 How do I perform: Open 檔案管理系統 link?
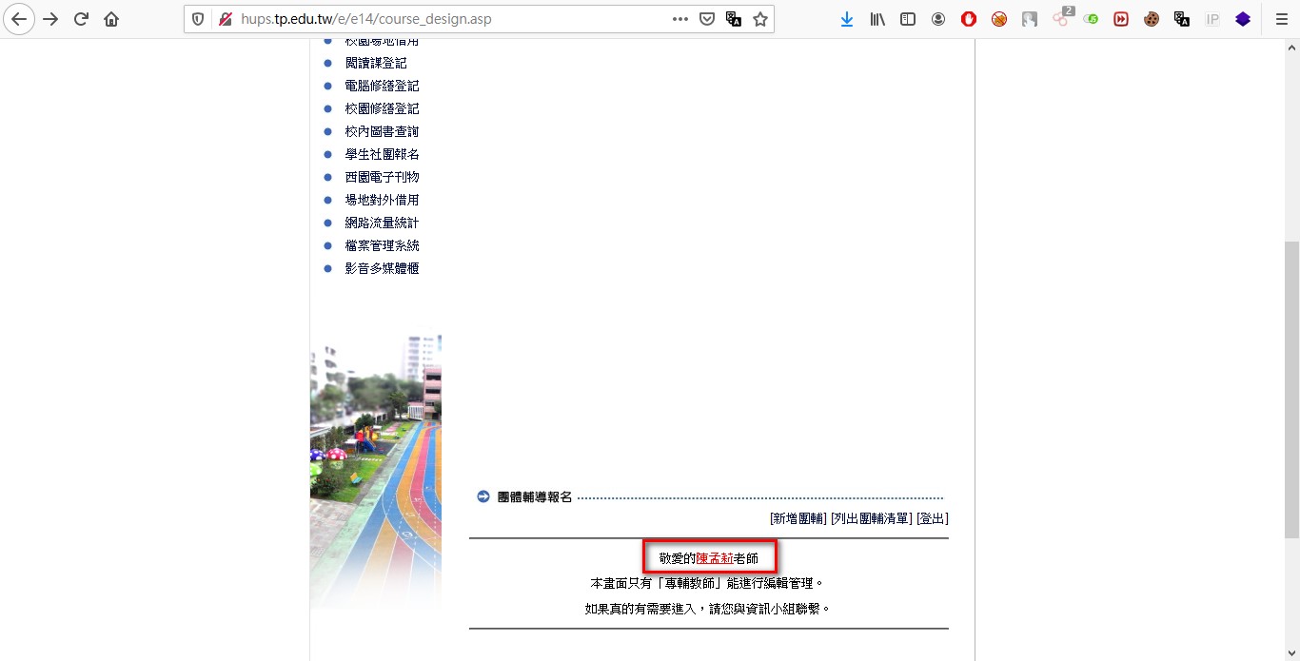tap(382, 245)
